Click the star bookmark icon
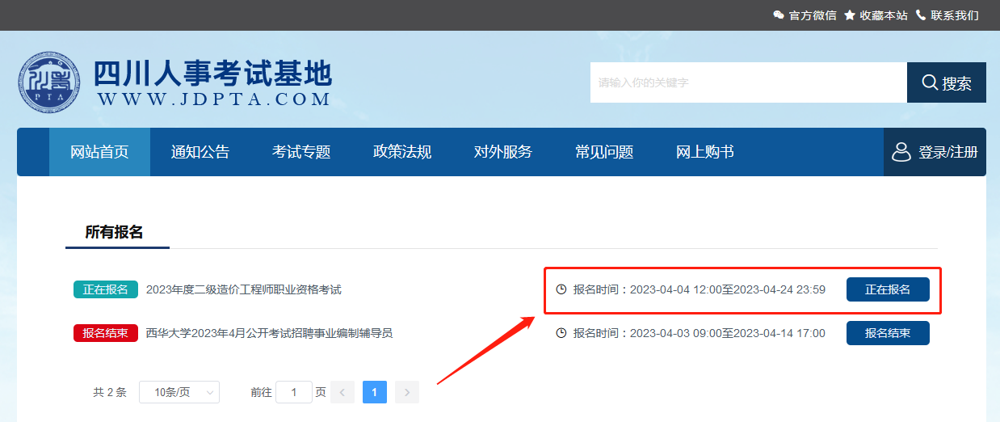The height and width of the screenshot is (422, 1000). pos(850,15)
